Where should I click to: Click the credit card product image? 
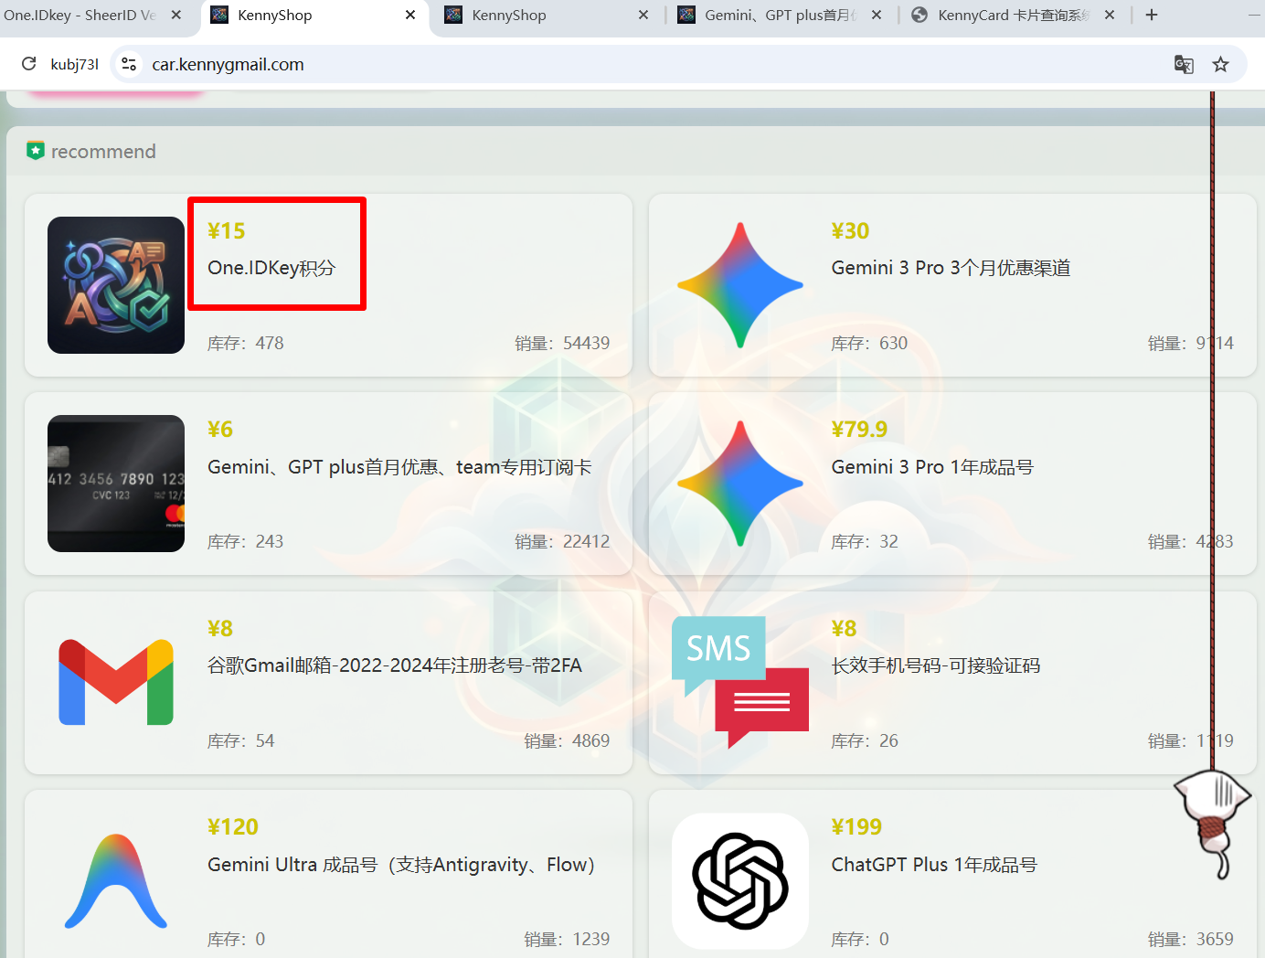point(116,484)
